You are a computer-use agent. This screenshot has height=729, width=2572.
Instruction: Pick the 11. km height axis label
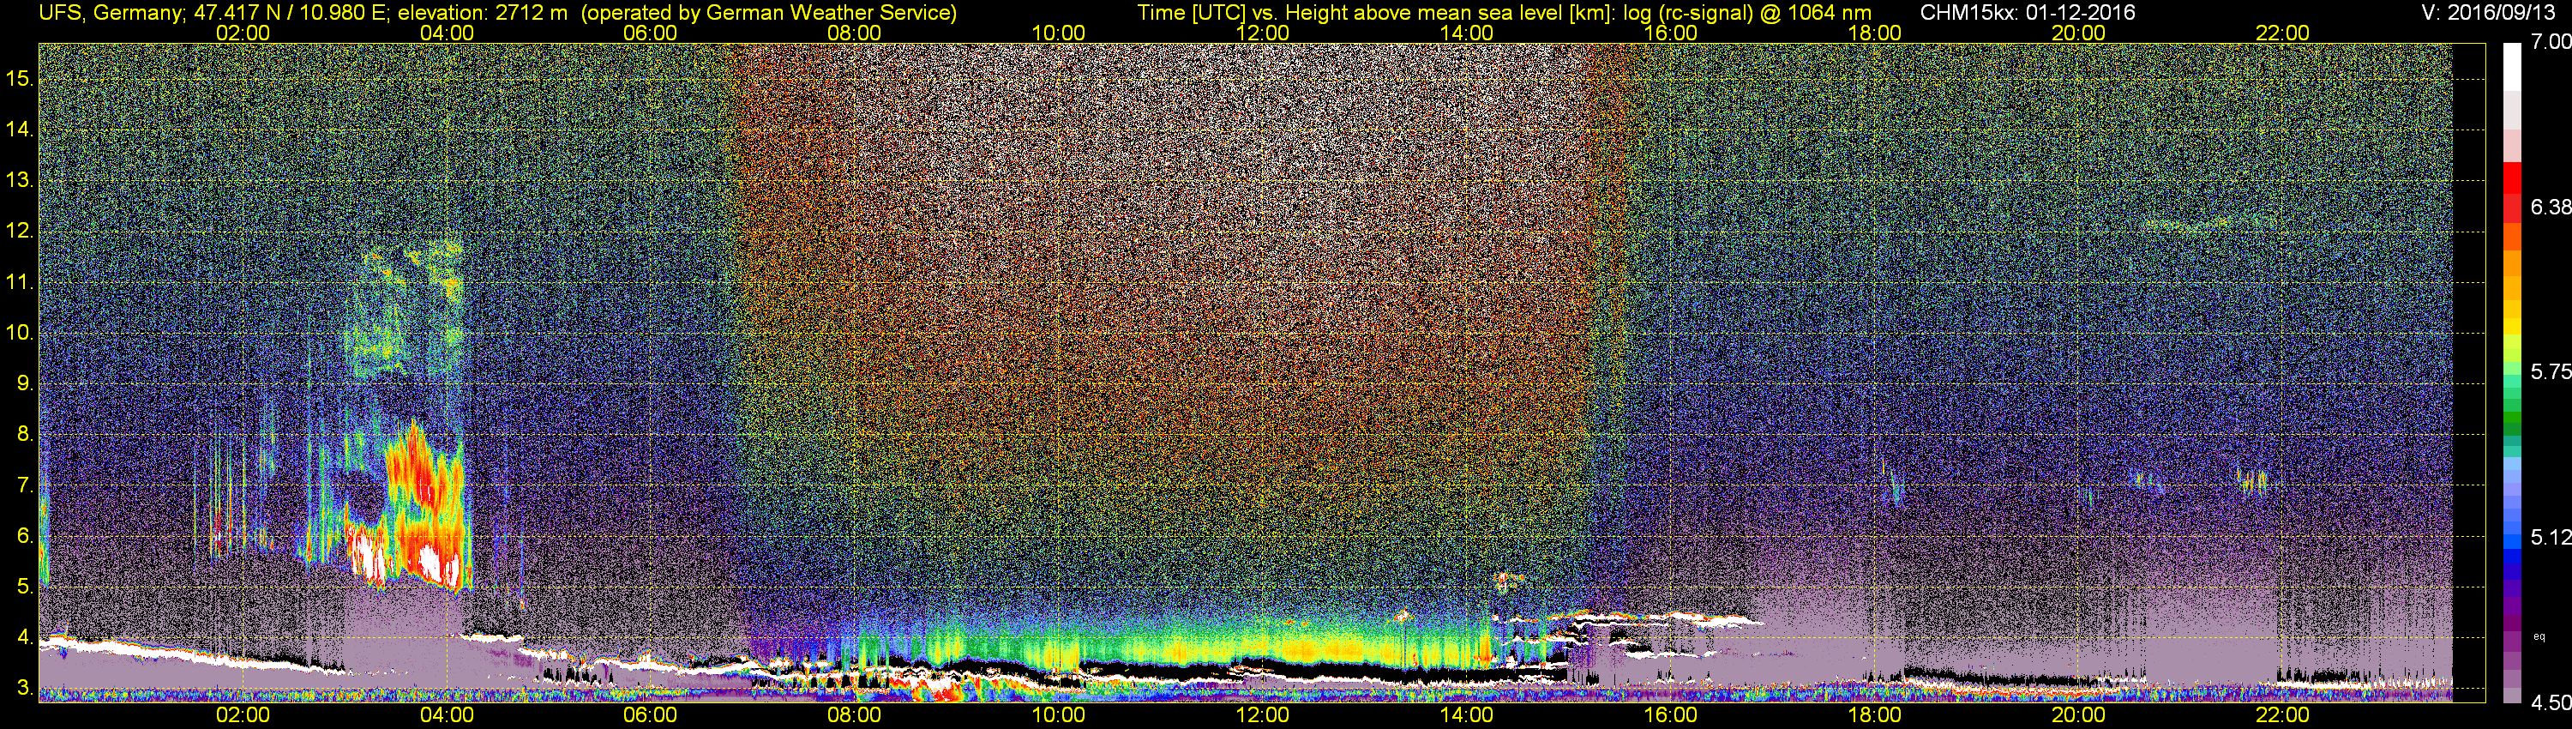point(20,281)
